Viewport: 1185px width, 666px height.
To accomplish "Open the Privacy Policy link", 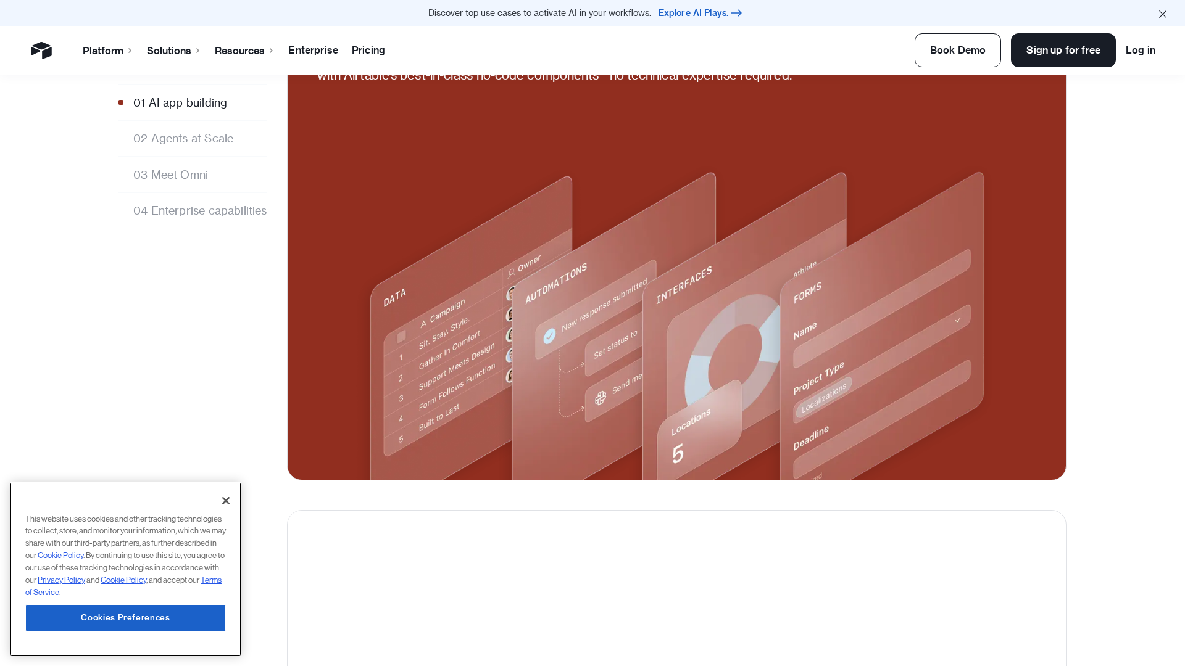I will (61, 580).
